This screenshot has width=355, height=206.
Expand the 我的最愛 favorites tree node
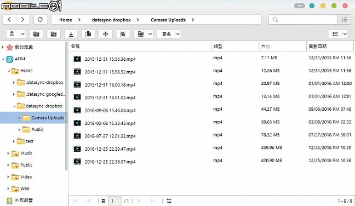(x=3, y=47)
